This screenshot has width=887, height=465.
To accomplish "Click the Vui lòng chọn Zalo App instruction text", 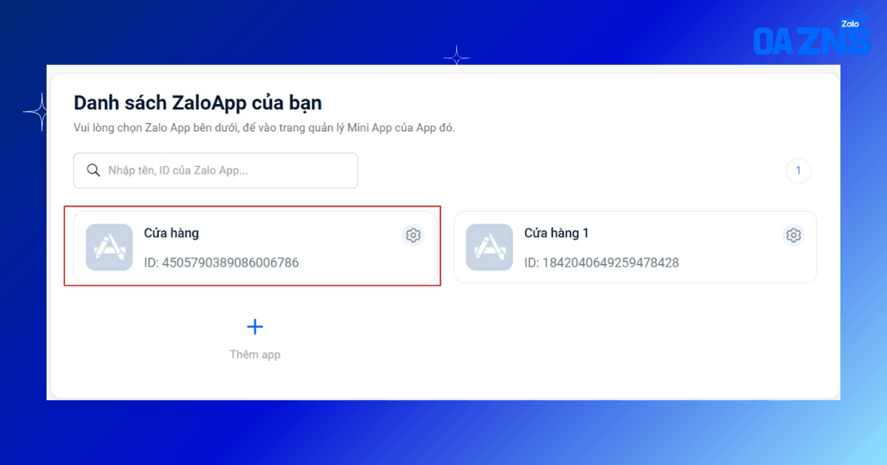I will pyautogui.click(x=265, y=128).
